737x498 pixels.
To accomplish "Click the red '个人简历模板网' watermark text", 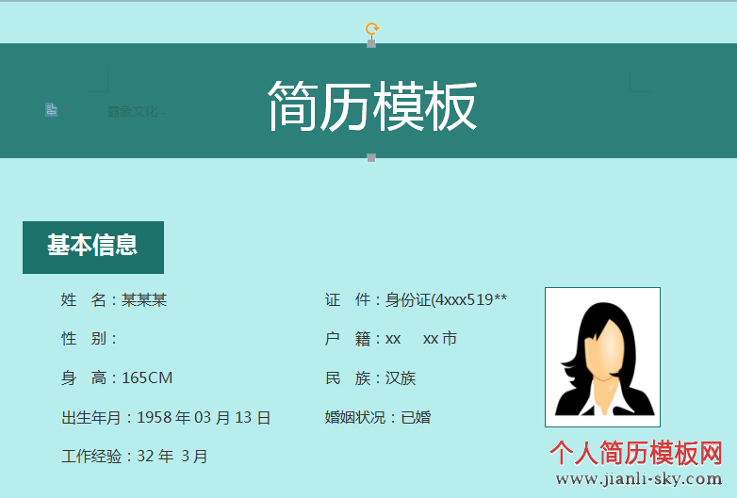I will point(636,454).
